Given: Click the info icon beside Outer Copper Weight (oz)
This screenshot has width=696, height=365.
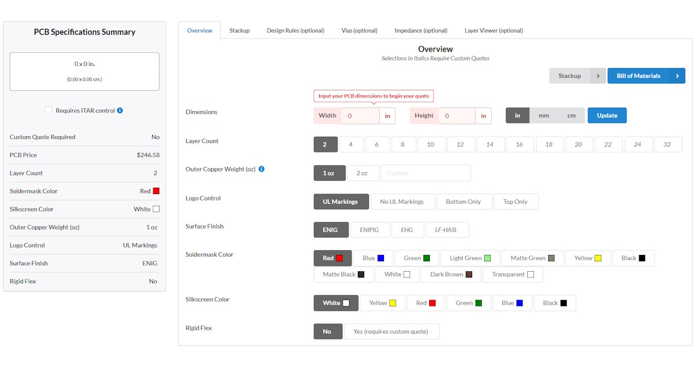Looking at the screenshot, I should coord(261,169).
